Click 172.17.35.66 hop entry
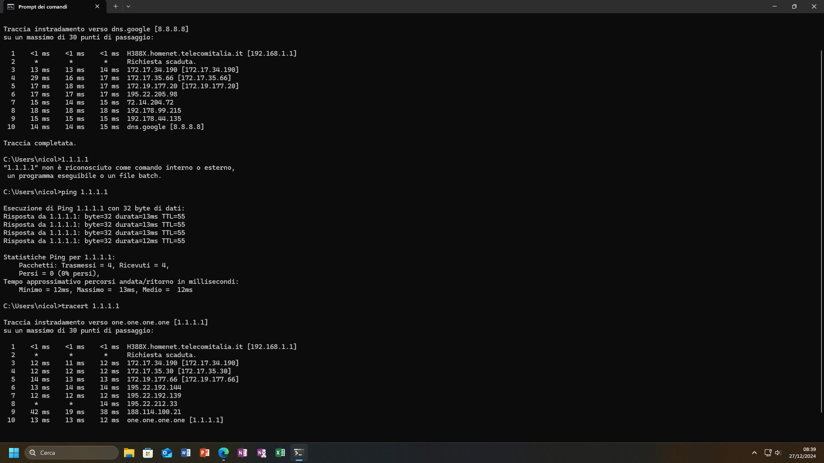This screenshot has width=824, height=463. coord(179,78)
